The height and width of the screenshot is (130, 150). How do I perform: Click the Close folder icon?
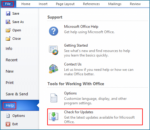(x=8, y=39)
